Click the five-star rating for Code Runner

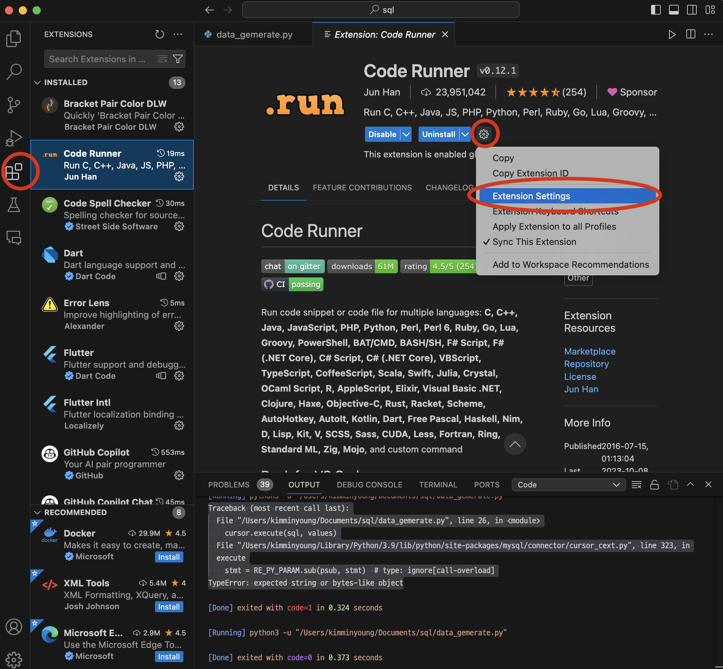[533, 92]
